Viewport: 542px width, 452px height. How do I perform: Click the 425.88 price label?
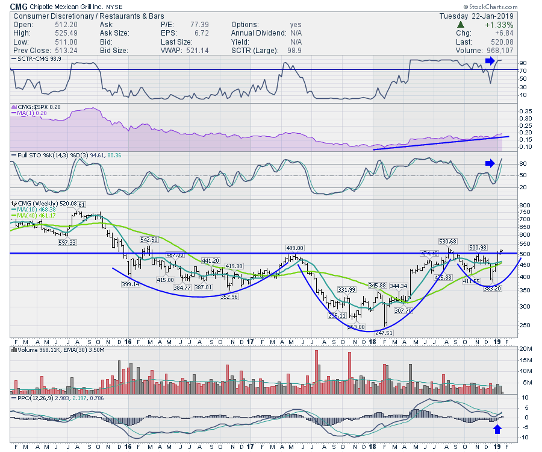(443, 278)
